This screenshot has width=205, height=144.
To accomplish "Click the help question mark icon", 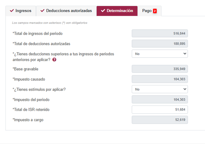I will [54, 60].
